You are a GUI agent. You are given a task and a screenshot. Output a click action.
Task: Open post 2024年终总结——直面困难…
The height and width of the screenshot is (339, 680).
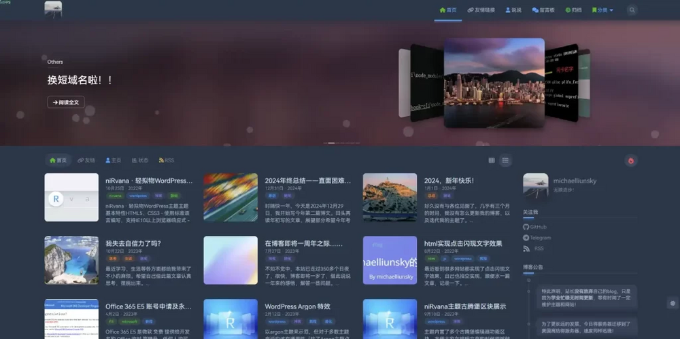308,181
